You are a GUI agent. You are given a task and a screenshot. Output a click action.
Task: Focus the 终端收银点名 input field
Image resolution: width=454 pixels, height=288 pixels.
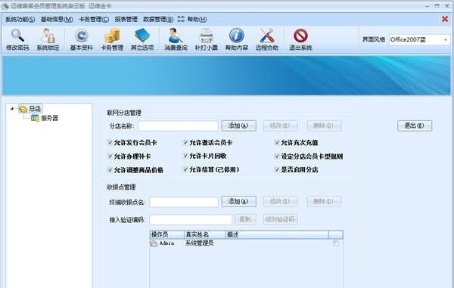(184, 202)
